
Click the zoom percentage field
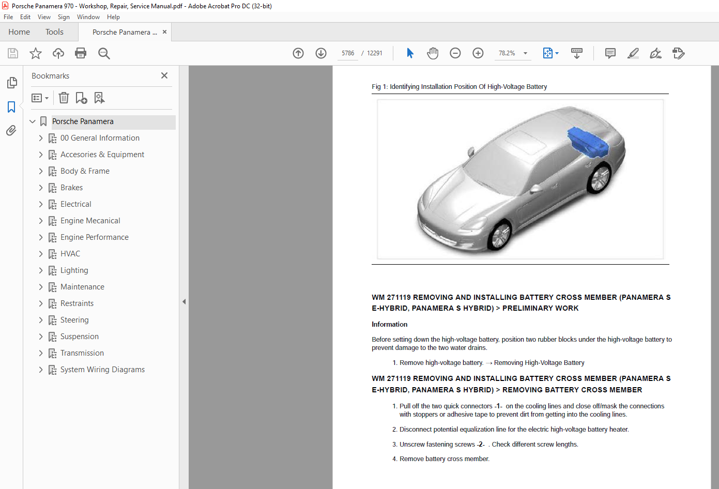(507, 53)
